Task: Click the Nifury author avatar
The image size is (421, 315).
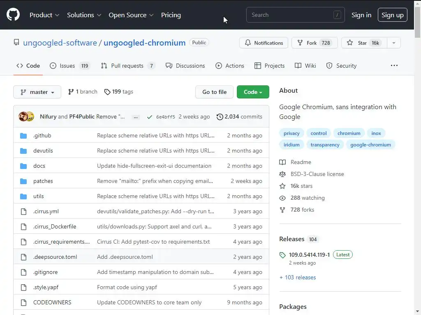Action: [x=23, y=116]
